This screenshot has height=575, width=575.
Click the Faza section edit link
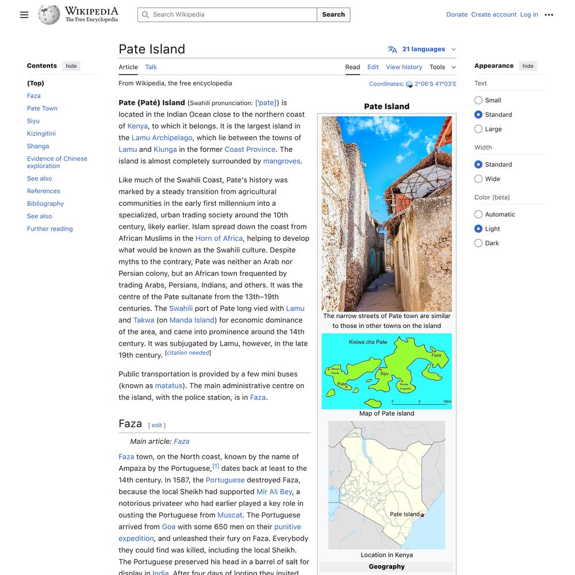pyautogui.click(x=156, y=425)
